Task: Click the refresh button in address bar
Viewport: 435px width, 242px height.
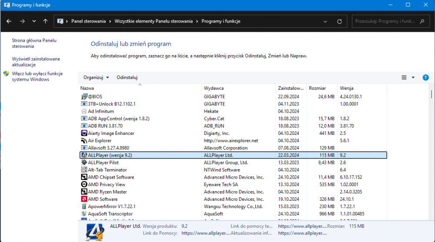Action: click(x=339, y=21)
